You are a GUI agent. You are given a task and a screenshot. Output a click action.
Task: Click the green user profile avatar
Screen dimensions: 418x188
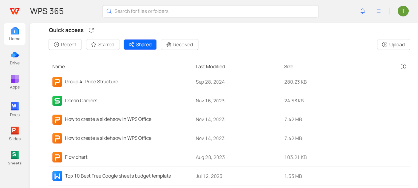coord(403,11)
